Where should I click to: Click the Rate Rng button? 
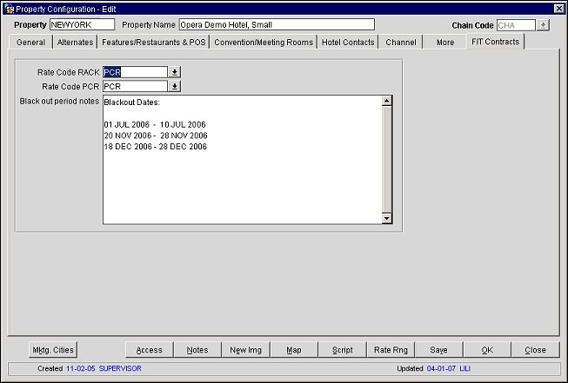pos(391,350)
